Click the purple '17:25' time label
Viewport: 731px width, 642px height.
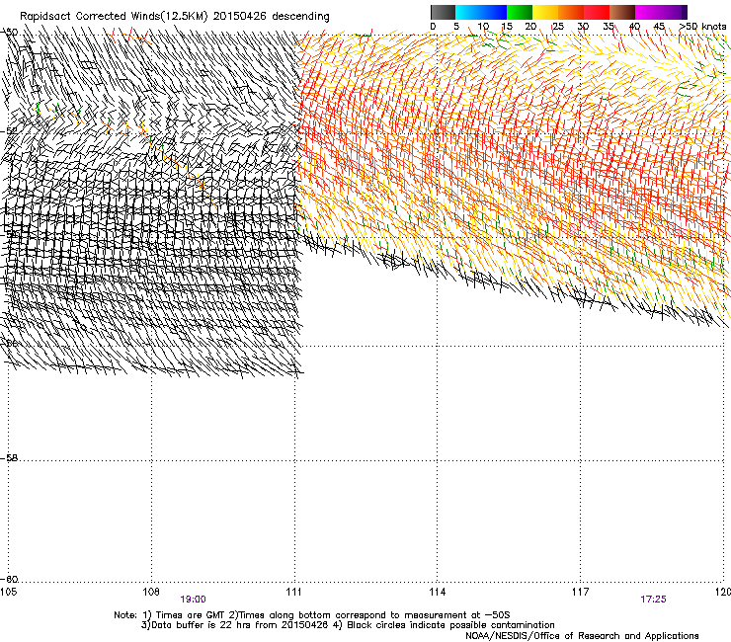[x=653, y=600]
